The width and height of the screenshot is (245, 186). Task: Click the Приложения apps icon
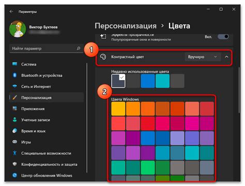15,109
